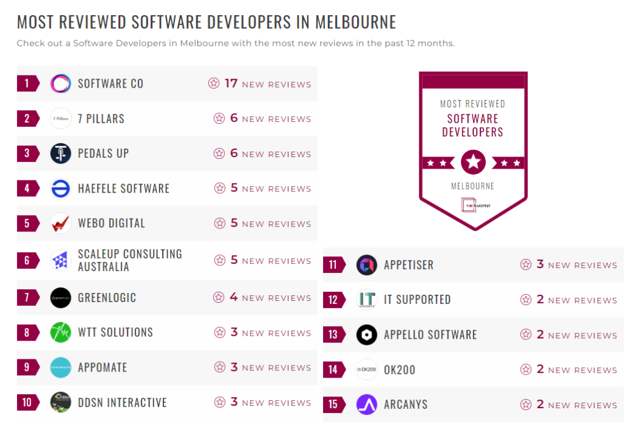Click the Webo Digital checkmark logo
This screenshot has height=427, width=634.
(60, 223)
